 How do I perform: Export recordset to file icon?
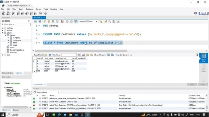coord(108,55)
